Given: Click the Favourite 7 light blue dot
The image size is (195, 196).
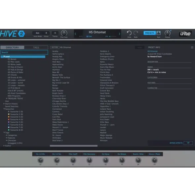Looking at the screenshot, I should (9, 127).
